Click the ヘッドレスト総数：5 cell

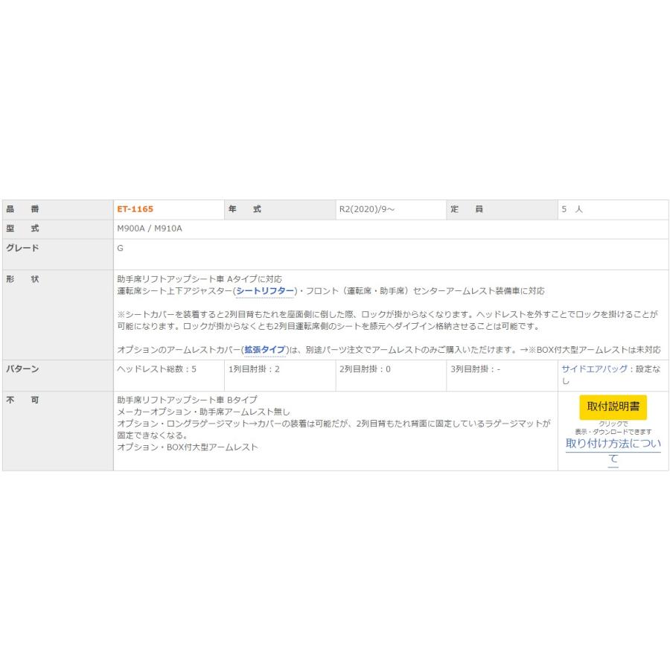click(x=157, y=368)
